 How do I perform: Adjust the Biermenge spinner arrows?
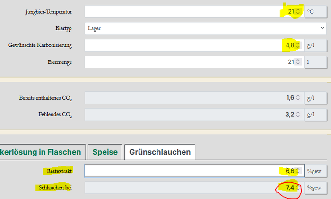coord(298,62)
